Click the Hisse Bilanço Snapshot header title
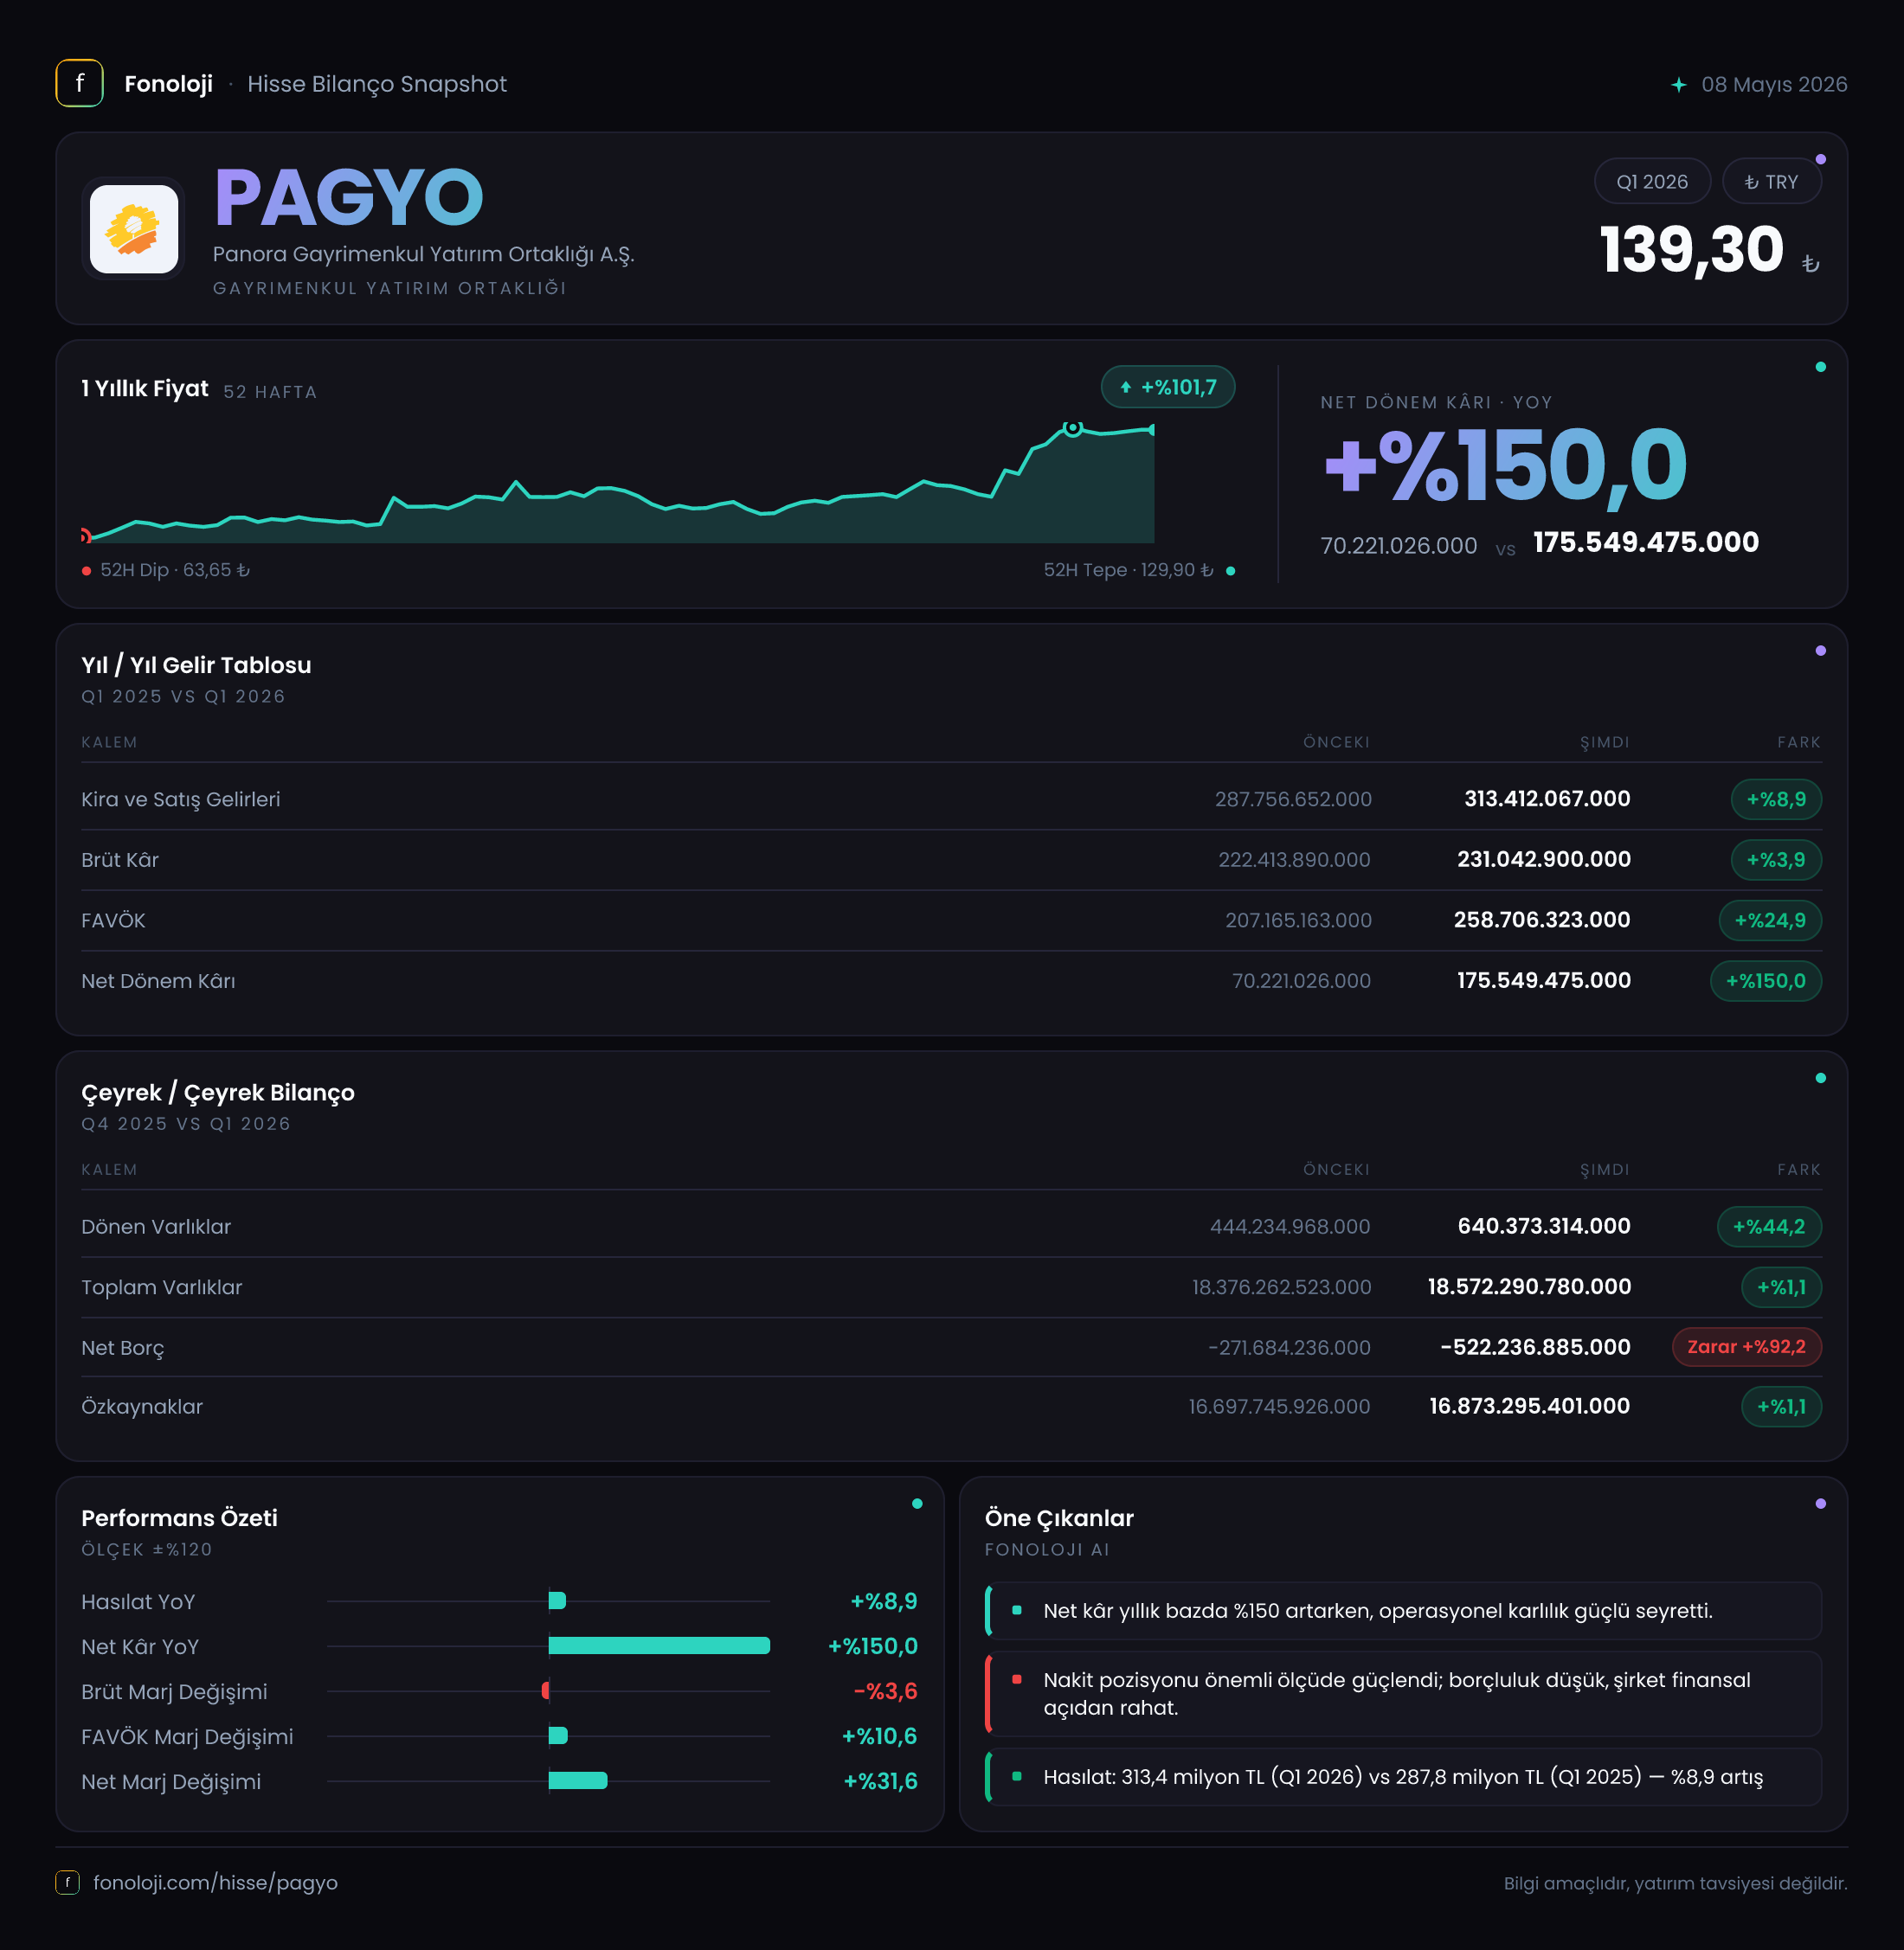1904x1950 pixels. (x=377, y=84)
